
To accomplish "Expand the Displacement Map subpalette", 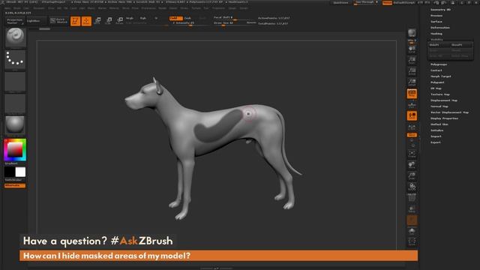I will click(444, 100).
